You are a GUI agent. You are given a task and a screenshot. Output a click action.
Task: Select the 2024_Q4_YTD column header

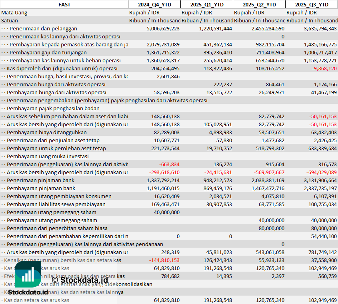(154, 4)
